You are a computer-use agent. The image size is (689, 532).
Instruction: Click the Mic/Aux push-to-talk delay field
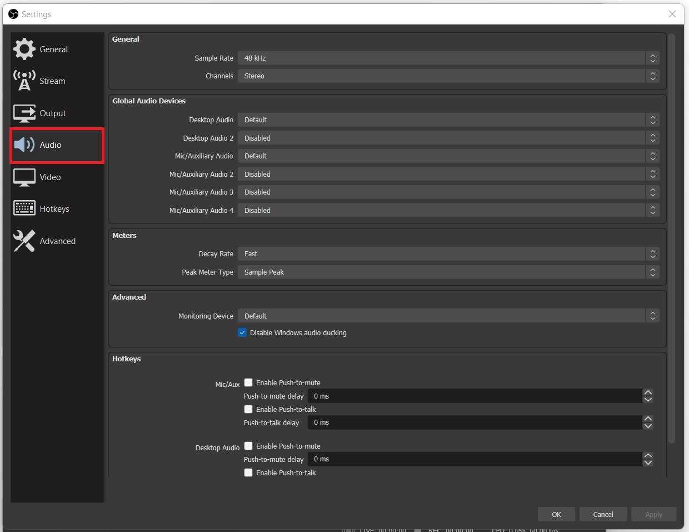[475, 422]
